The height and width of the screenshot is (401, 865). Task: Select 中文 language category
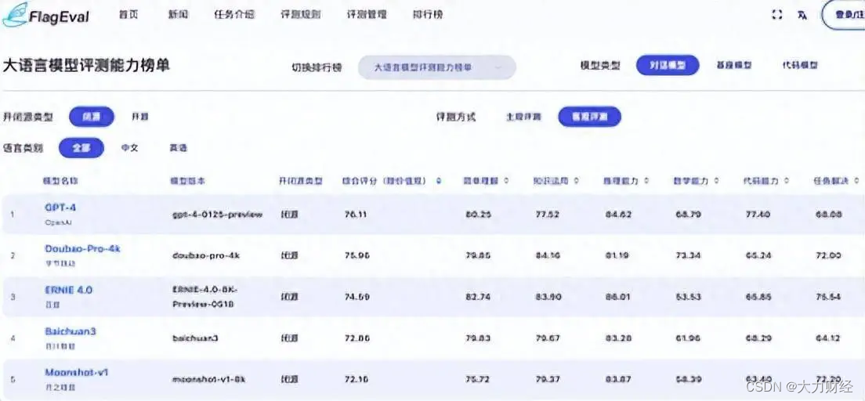click(129, 148)
